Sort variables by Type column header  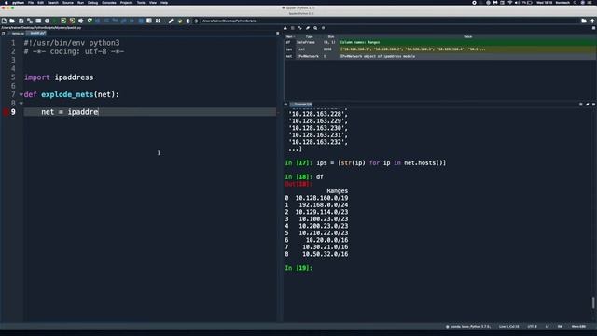(309, 37)
